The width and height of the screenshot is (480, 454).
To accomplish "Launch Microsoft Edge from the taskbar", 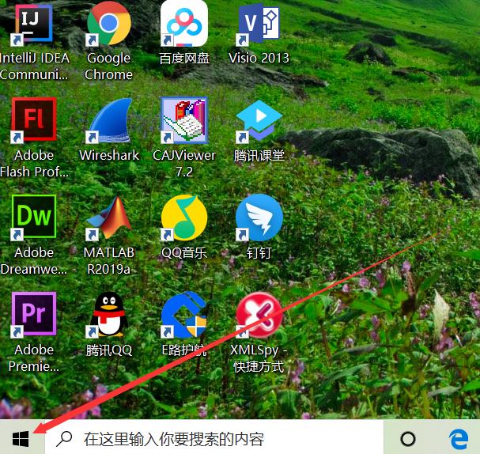I will 459,439.
